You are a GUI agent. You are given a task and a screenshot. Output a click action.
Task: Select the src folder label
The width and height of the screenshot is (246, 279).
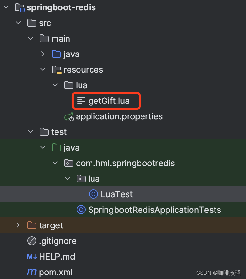[x=45, y=23]
